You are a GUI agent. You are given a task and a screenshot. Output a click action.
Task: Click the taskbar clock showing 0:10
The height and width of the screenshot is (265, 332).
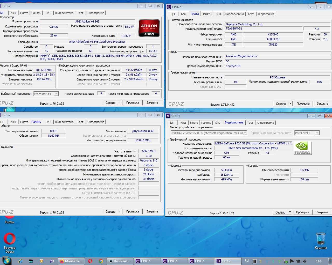click(x=318, y=261)
